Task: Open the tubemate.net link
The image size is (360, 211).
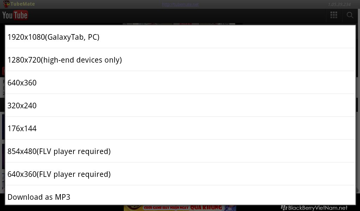Action: [x=180, y=4]
